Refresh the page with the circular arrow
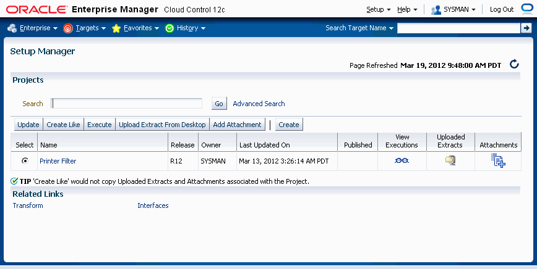The height and width of the screenshot is (269, 537). [514, 64]
